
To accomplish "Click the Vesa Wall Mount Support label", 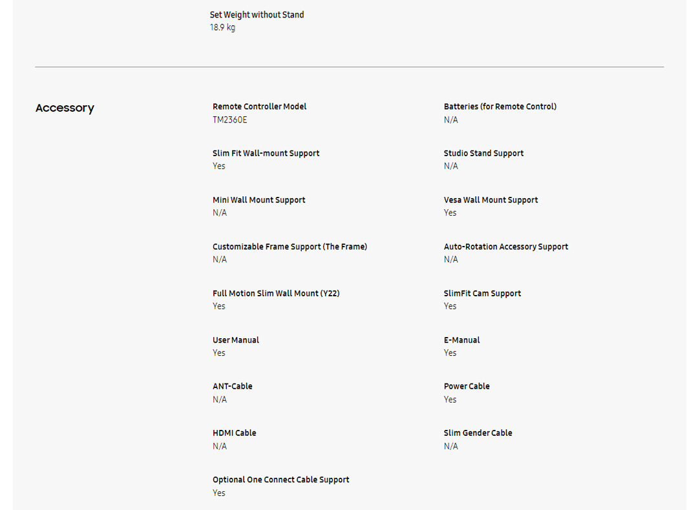I will pos(491,200).
